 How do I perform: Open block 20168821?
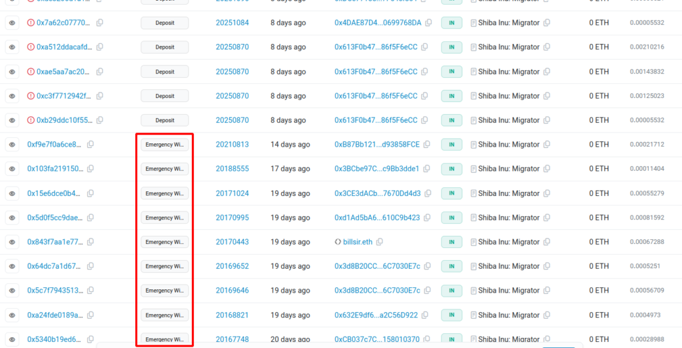click(232, 315)
